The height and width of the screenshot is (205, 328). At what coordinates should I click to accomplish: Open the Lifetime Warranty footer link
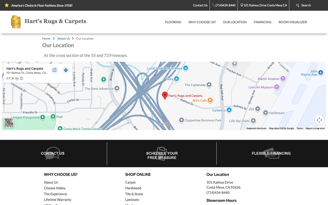(58, 200)
